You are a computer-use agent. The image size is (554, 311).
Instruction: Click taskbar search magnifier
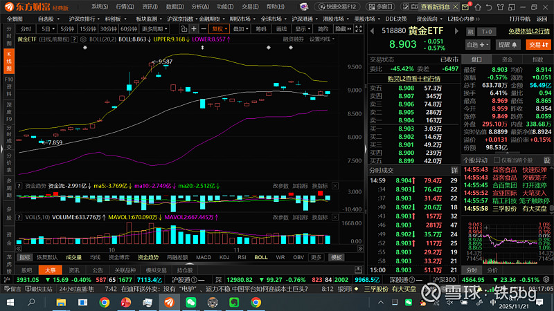(31, 302)
